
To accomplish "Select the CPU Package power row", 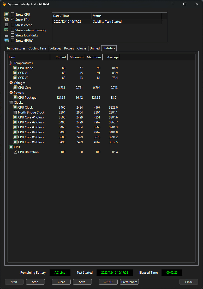I will pos(27,98).
